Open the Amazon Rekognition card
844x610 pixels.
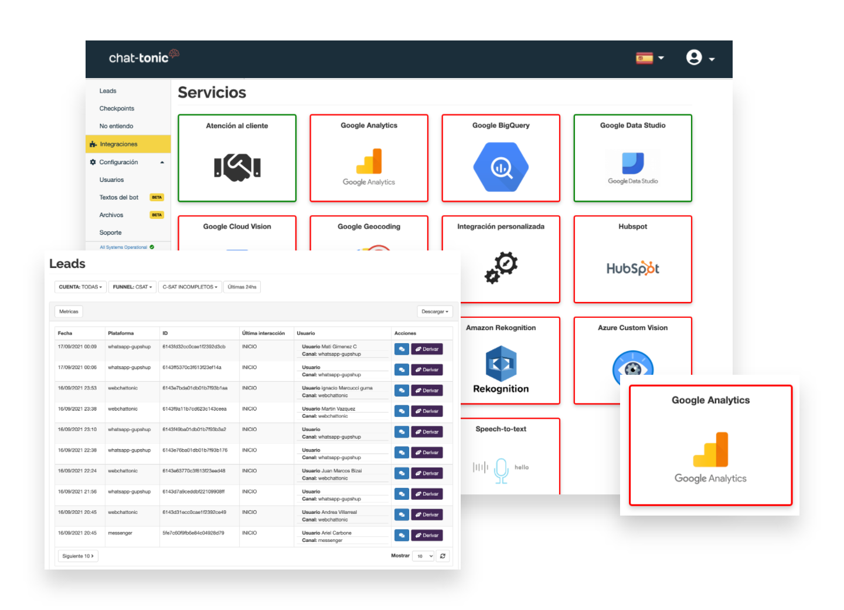point(510,361)
